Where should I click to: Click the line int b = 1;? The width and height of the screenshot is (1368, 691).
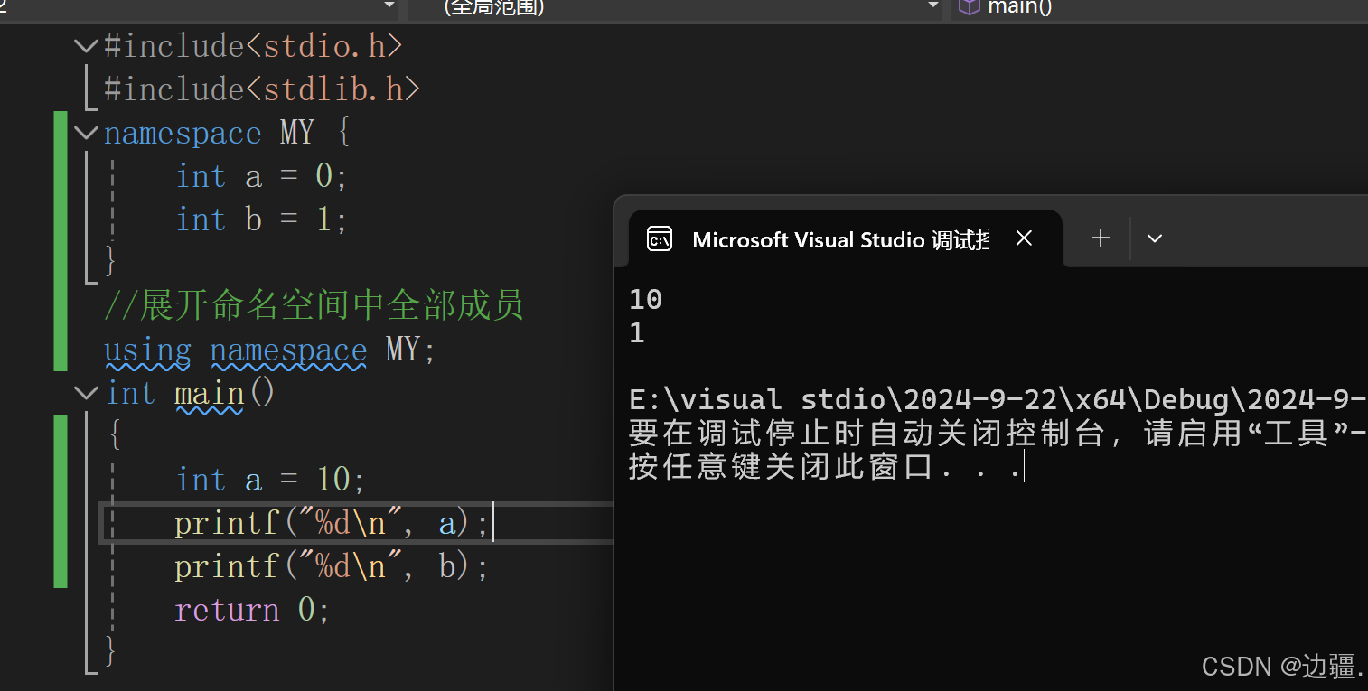(x=262, y=219)
